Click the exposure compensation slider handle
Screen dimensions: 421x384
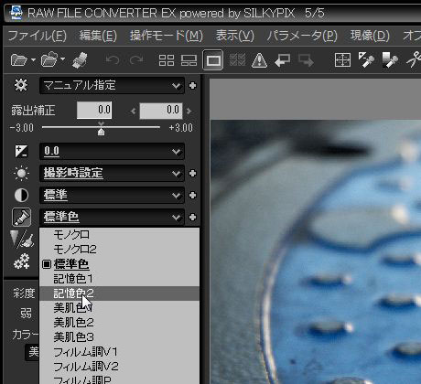point(101,132)
